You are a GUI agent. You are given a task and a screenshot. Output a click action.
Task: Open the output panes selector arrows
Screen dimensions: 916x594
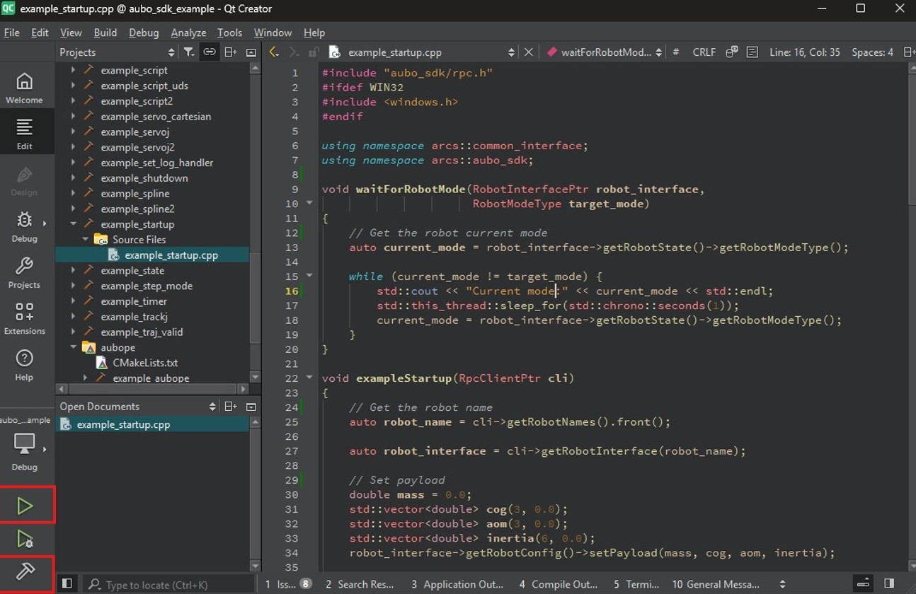tap(782, 584)
